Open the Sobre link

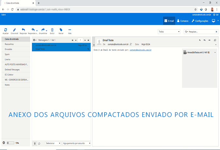click(4, 15)
